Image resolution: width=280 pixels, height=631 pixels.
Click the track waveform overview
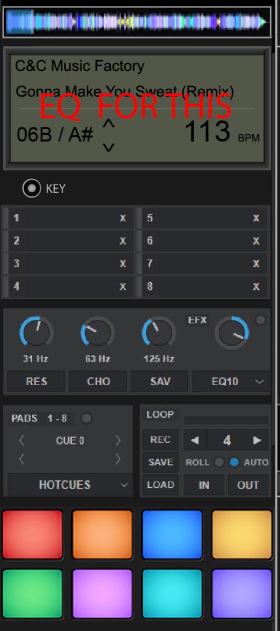click(x=138, y=22)
